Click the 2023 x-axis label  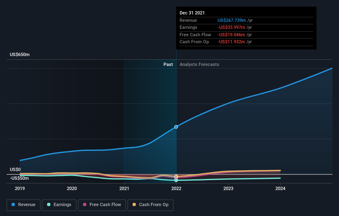pos(228,189)
